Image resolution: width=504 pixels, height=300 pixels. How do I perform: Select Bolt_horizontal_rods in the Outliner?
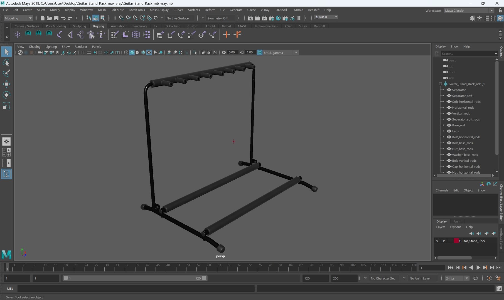(466, 137)
